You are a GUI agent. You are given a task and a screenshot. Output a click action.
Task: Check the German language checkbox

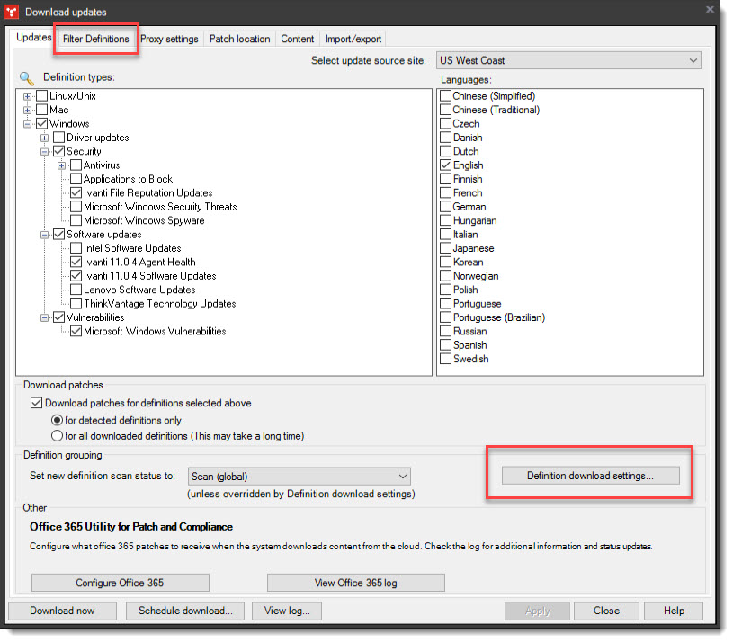pos(446,206)
